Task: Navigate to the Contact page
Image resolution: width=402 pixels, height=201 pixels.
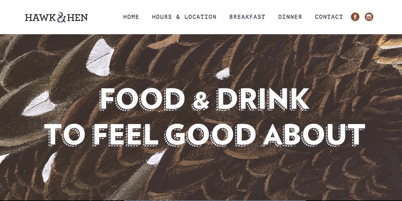Action: tap(329, 17)
